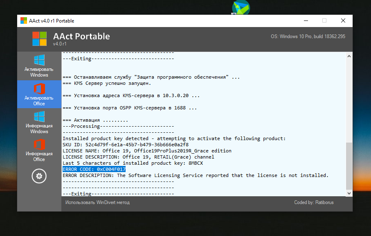
Task: Click the Office logo above Активировать Office
Action: pyautogui.click(x=39, y=88)
